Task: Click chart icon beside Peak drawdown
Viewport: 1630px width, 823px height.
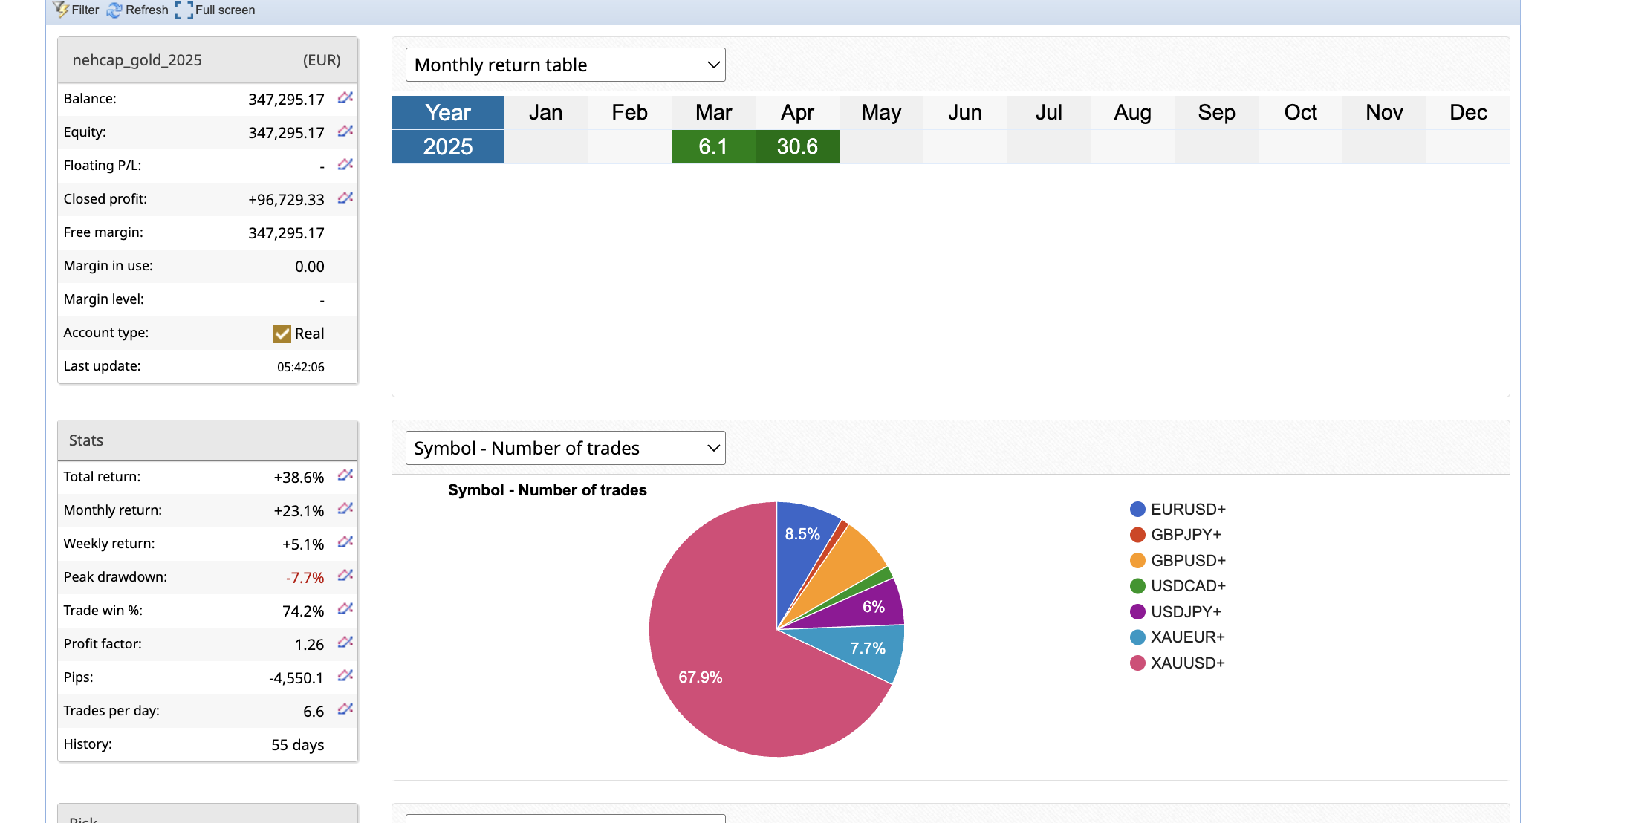Action: click(345, 576)
